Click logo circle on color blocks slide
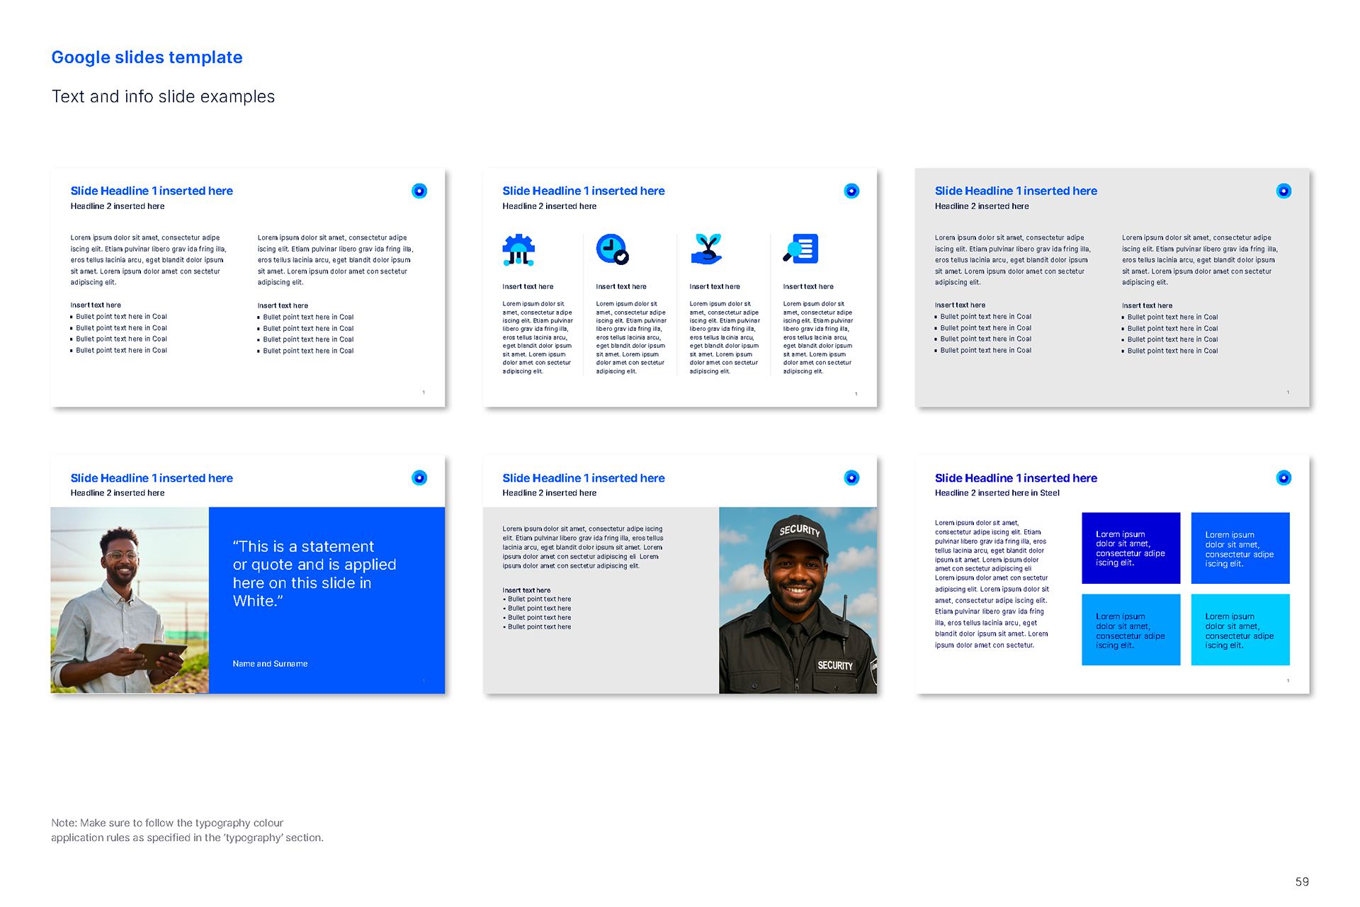 pyautogui.click(x=1283, y=478)
